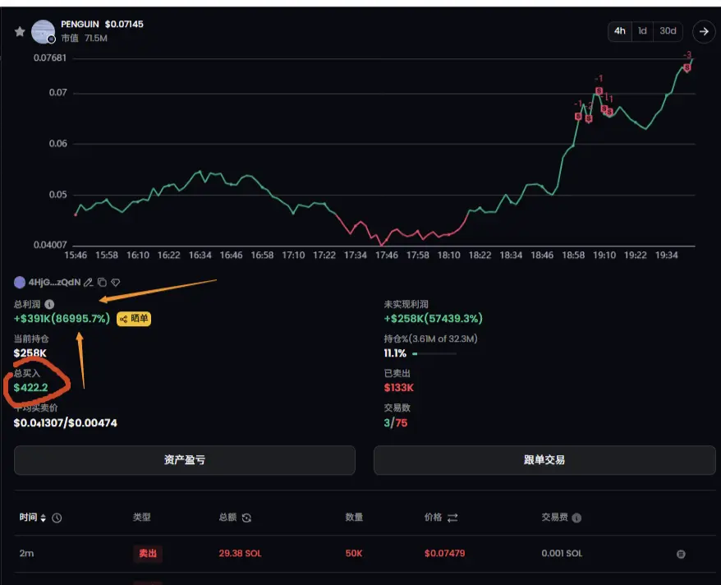Click the 11.1% holding value
The height and width of the screenshot is (585, 721).
click(395, 353)
